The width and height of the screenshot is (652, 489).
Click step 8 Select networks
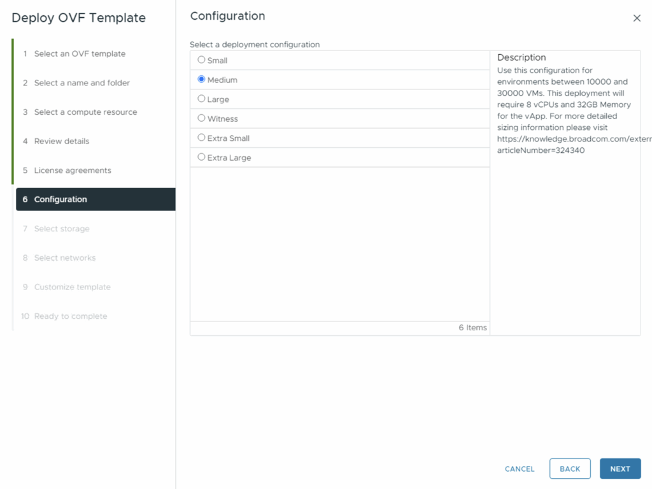pyautogui.click(x=65, y=258)
